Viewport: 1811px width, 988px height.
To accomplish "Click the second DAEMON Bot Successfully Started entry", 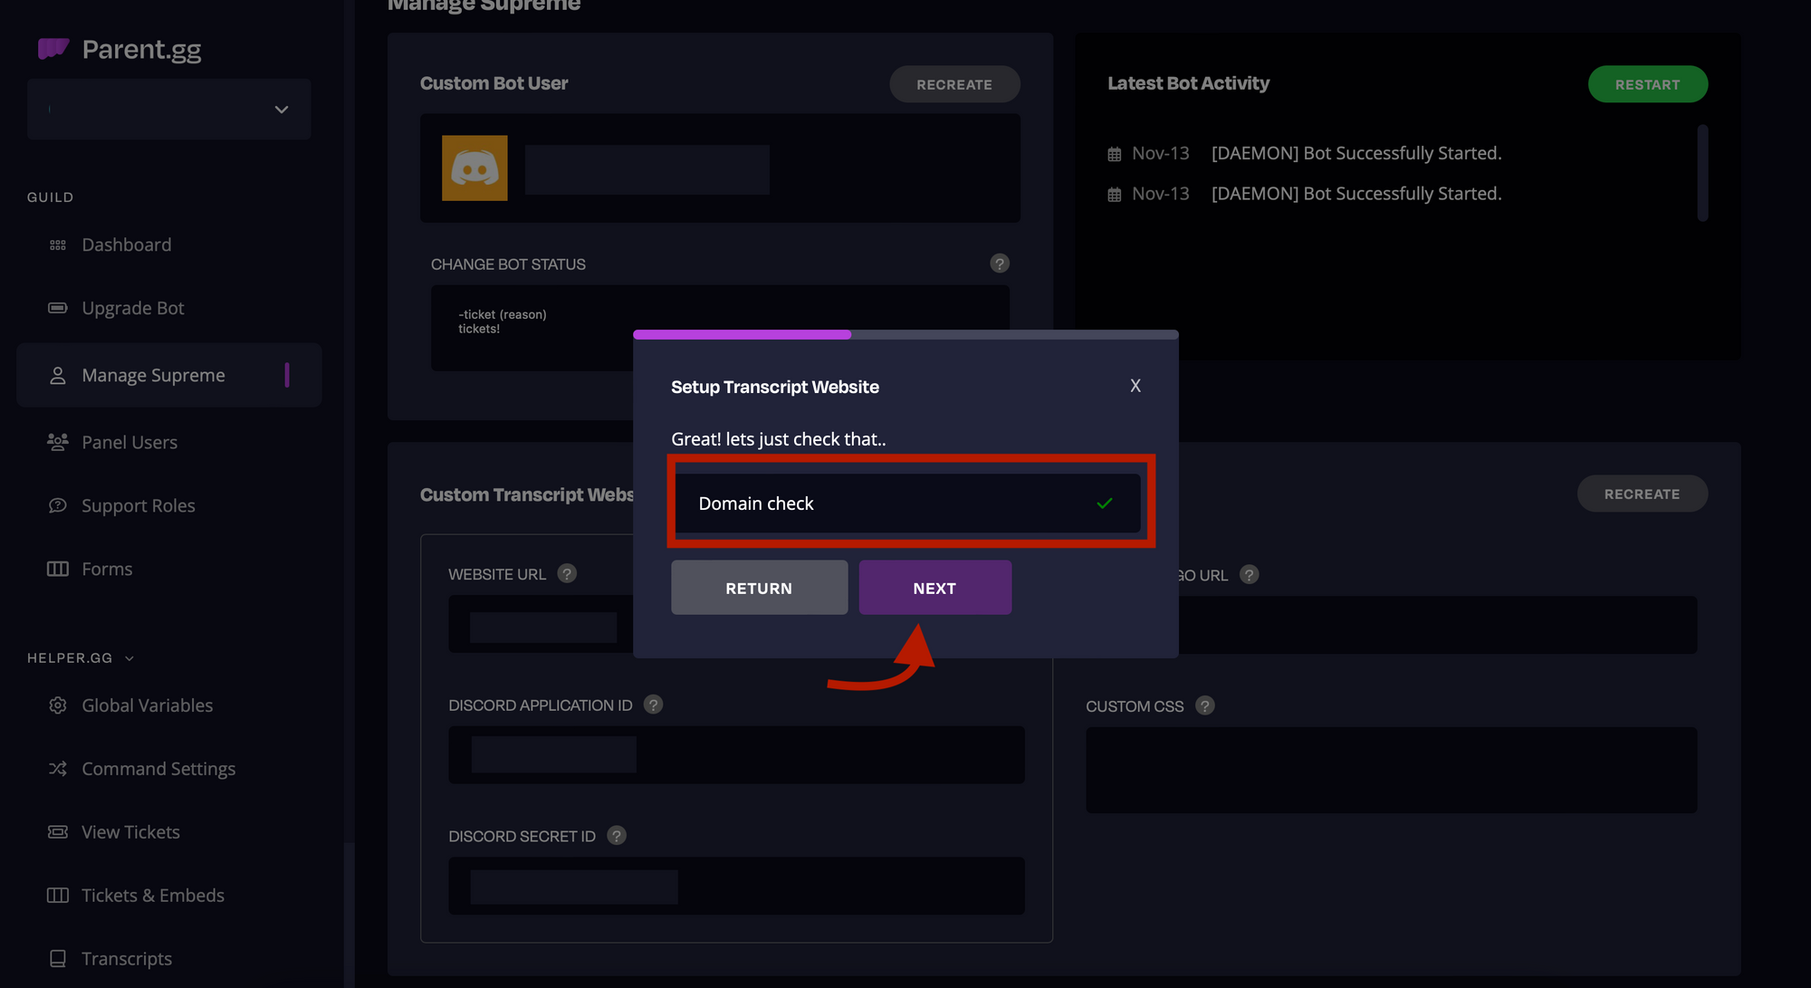I will 1356,194.
